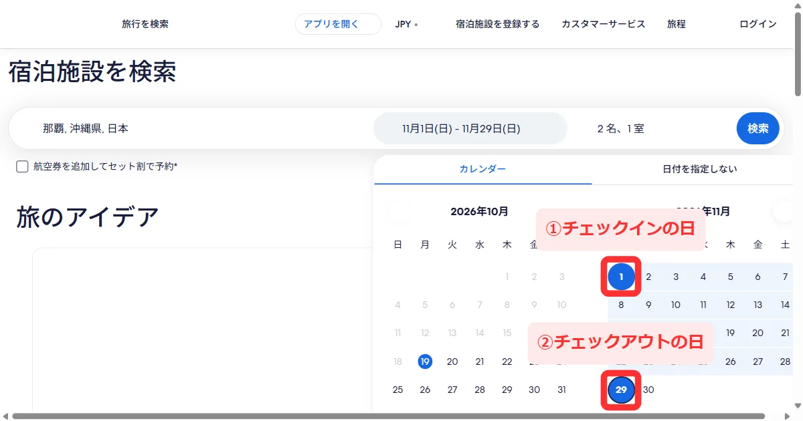Select November 6 in the calendar
Image resolution: width=803 pixels, height=421 pixels.
[758, 277]
